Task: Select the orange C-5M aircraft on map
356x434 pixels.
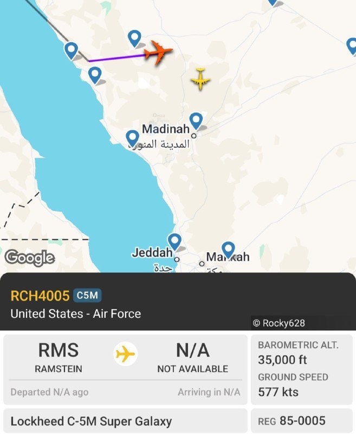Action: pos(158,52)
